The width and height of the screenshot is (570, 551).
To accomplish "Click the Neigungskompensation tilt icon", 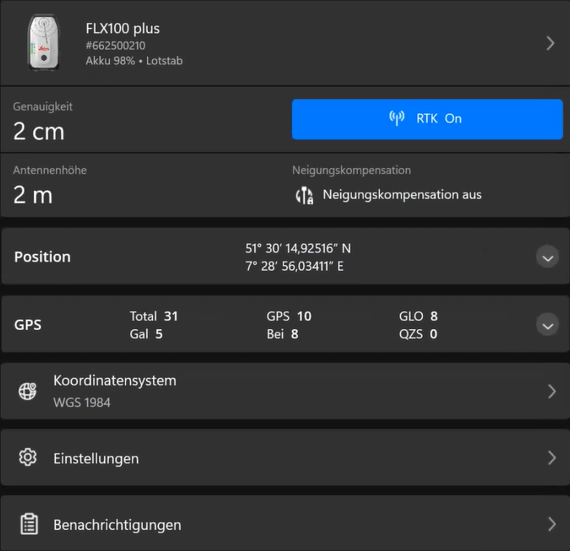I will tap(304, 195).
